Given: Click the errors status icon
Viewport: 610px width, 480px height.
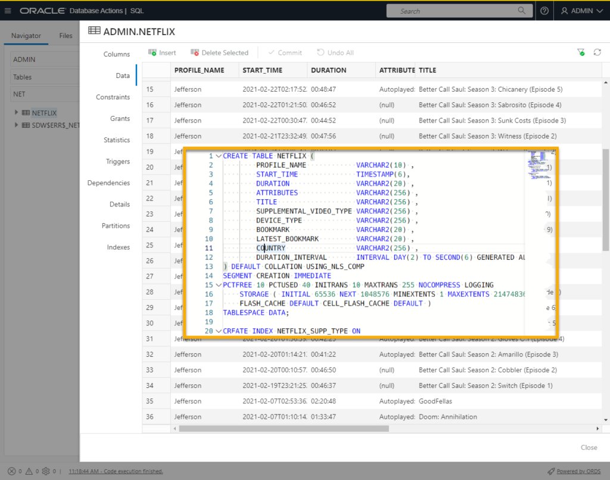Looking at the screenshot, I should click(x=12, y=471).
